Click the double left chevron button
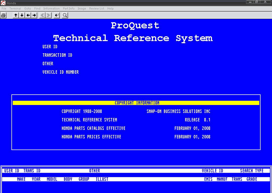The height and width of the screenshot is (193, 272). [42, 15]
